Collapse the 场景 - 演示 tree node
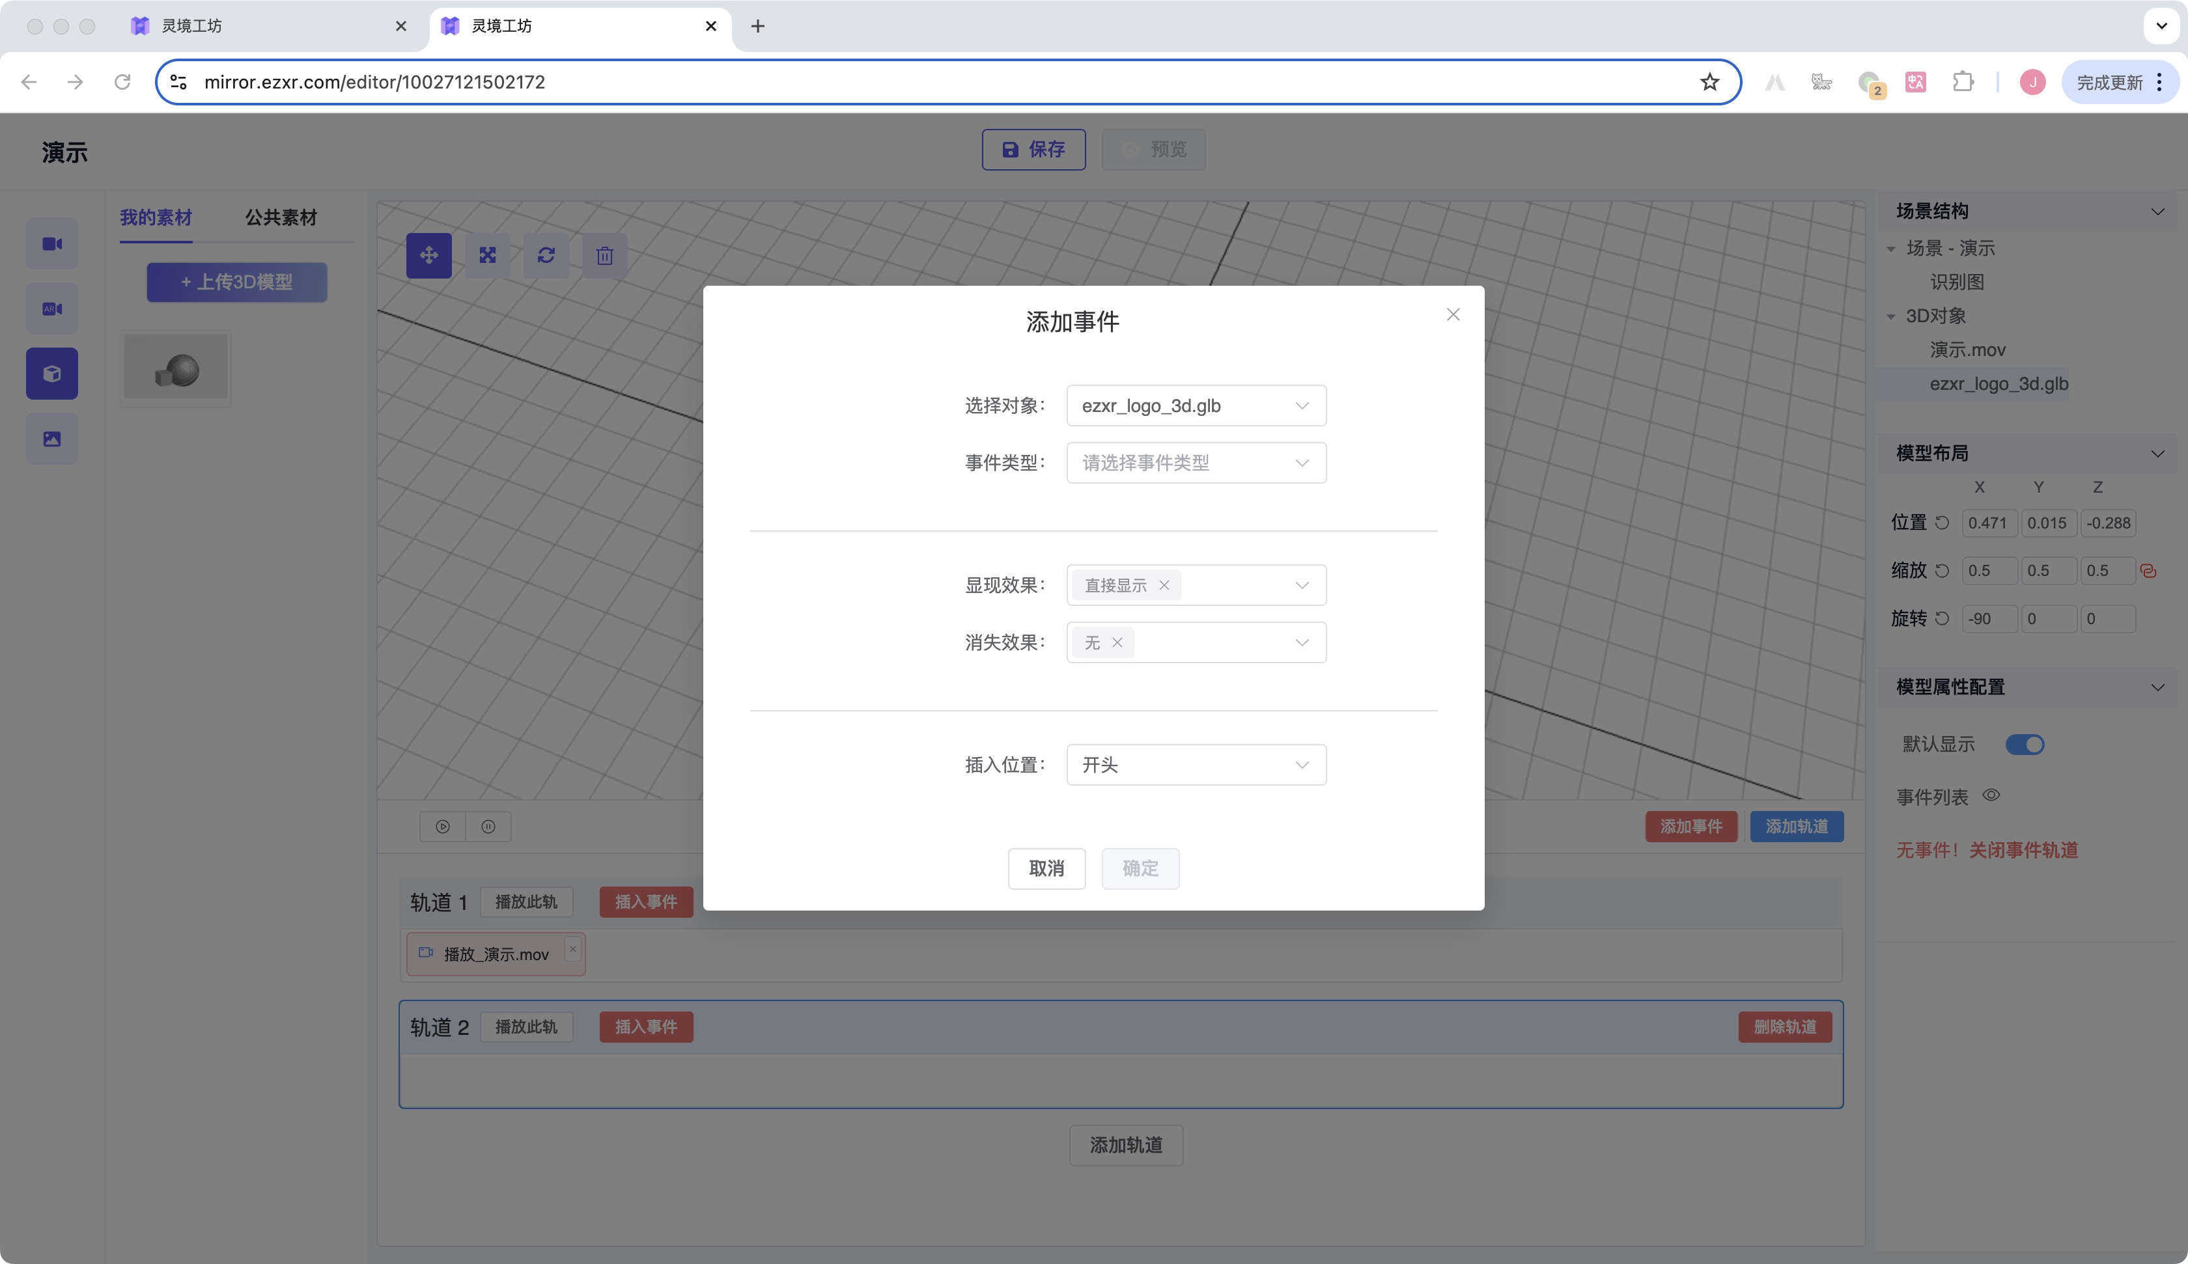Screen dimensions: 2188x1264 click(x=1891, y=249)
